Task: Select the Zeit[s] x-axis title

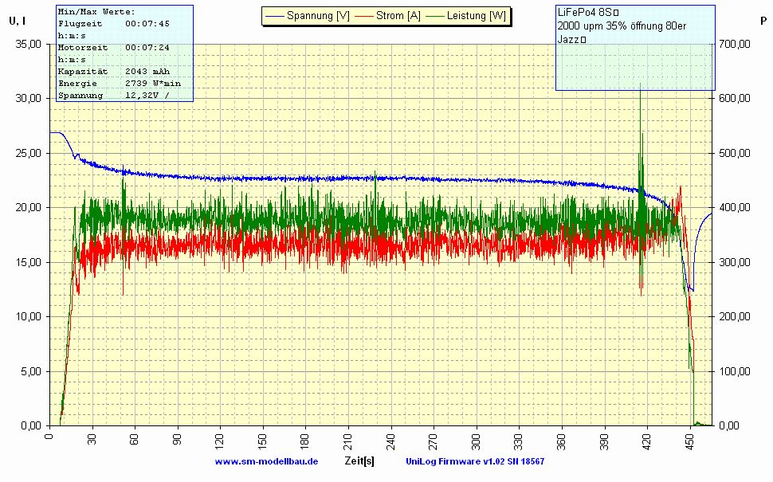Action: click(x=360, y=461)
